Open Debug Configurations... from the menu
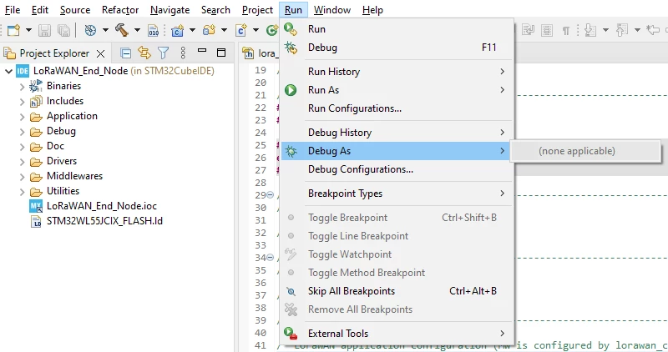 pos(397,169)
